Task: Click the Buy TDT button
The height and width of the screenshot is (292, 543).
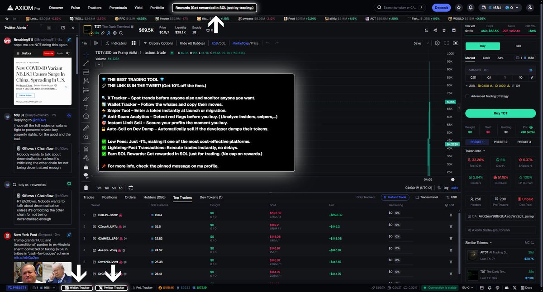Action: (500, 113)
